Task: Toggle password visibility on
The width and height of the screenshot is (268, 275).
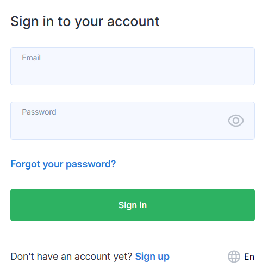Action: 236,121
